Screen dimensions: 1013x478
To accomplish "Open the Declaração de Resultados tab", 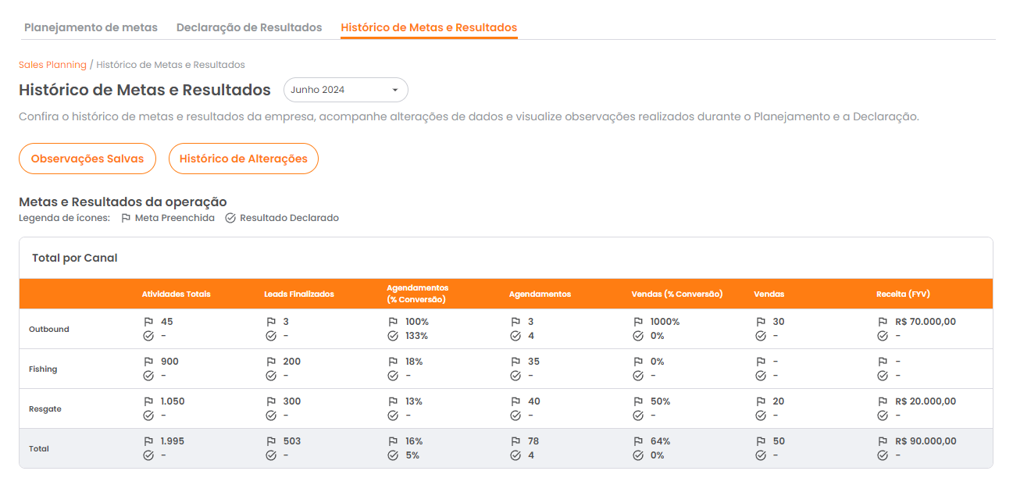I will [x=249, y=27].
